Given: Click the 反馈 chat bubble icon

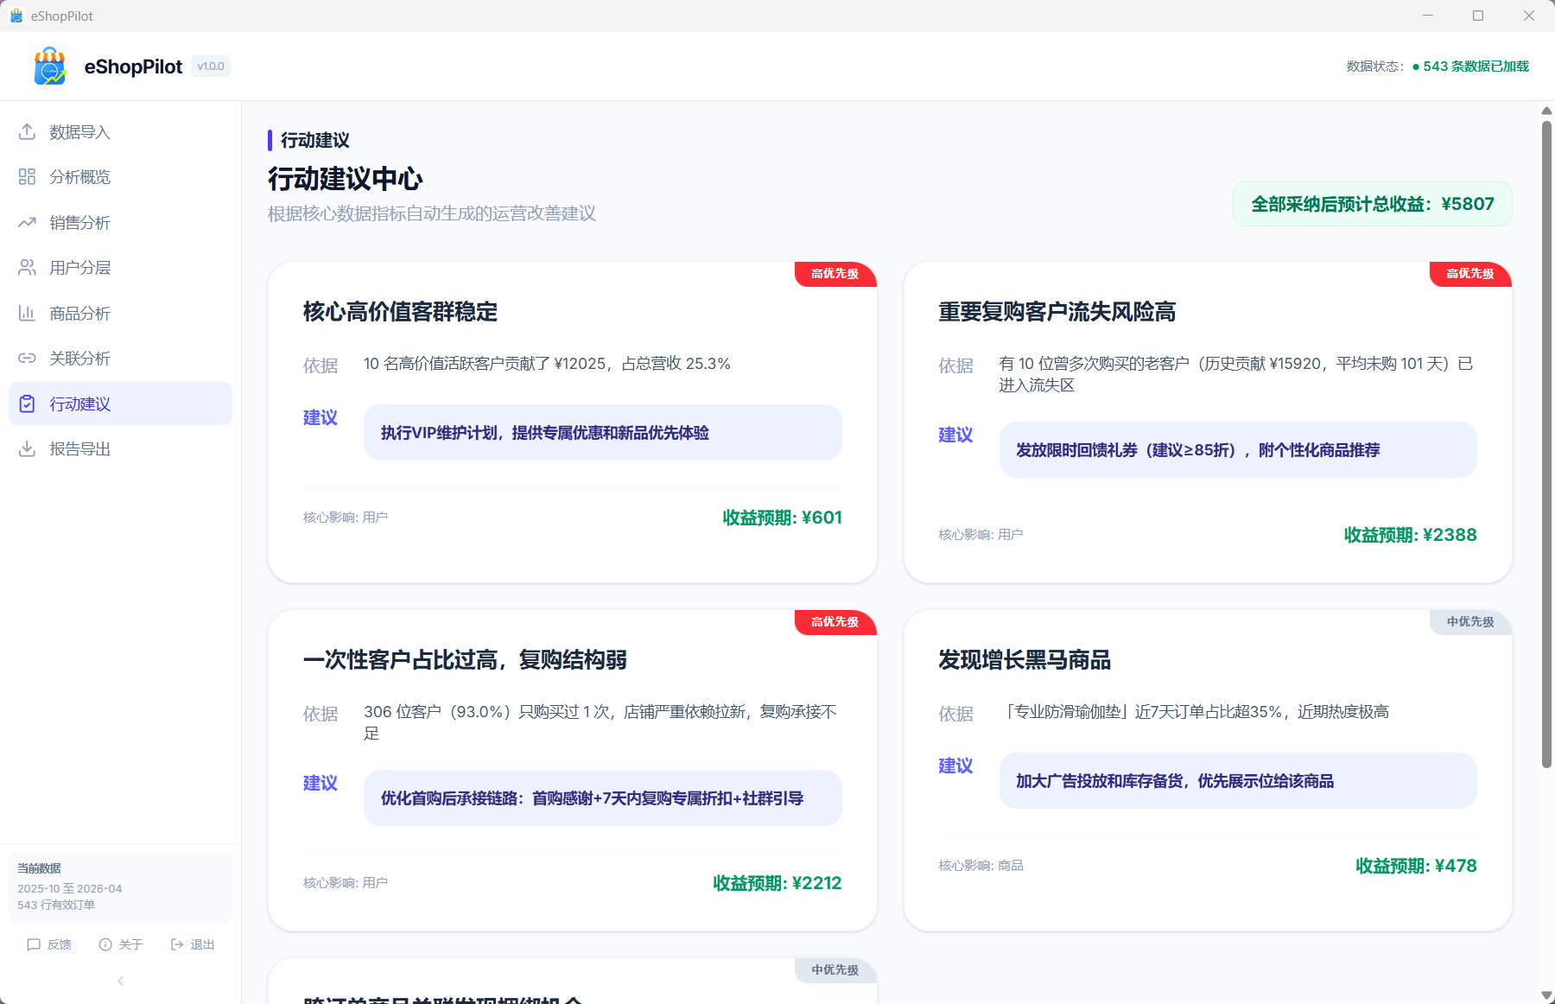Looking at the screenshot, I should click(35, 944).
